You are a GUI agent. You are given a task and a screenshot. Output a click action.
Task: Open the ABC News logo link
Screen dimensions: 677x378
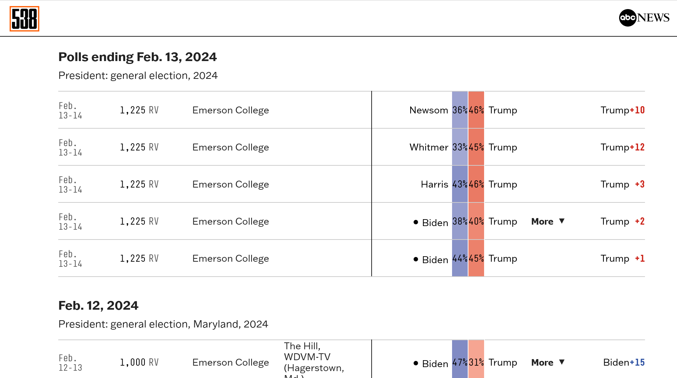tap(644, 17)
